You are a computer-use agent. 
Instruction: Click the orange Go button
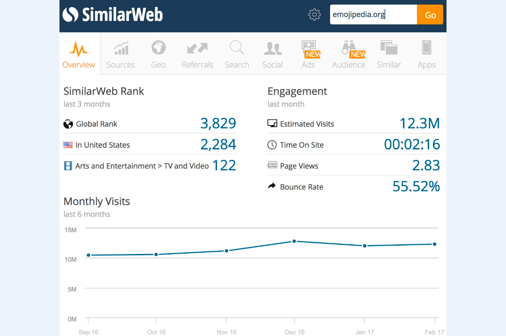click(430, 15)
